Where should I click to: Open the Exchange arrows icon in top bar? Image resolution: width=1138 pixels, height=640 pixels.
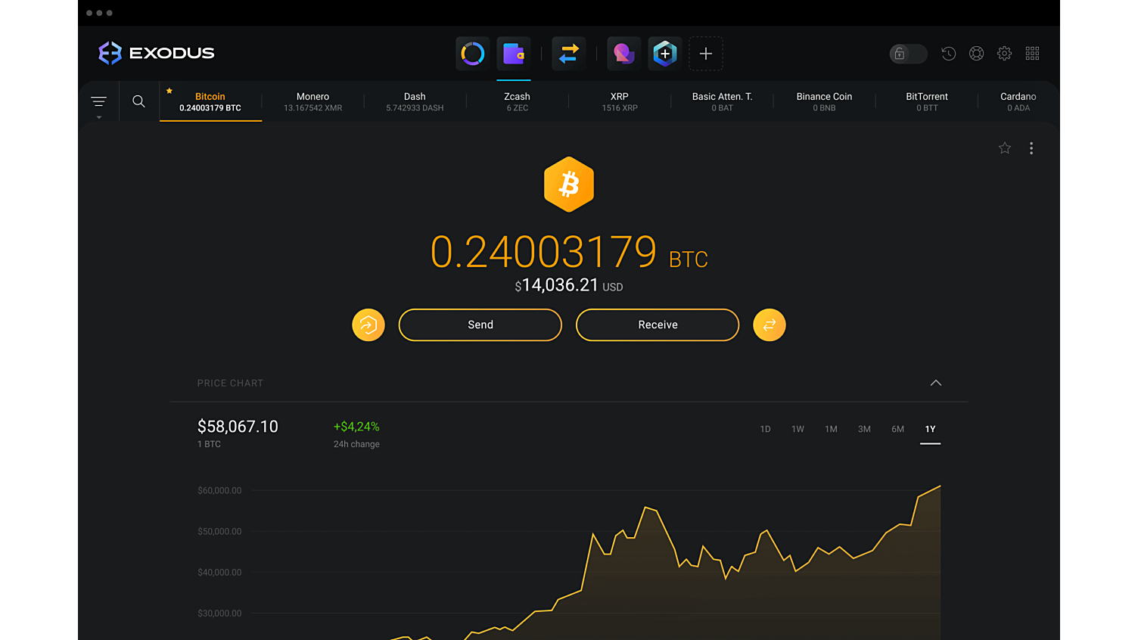pyautogui.click(x=569, y=54)
